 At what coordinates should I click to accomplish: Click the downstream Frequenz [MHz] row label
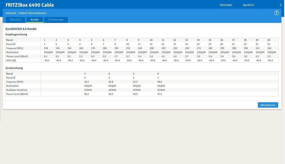click(x=15, y=48)
